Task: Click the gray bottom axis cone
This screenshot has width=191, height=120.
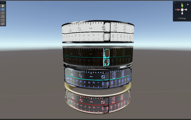Action: click(x=182, y=13)
